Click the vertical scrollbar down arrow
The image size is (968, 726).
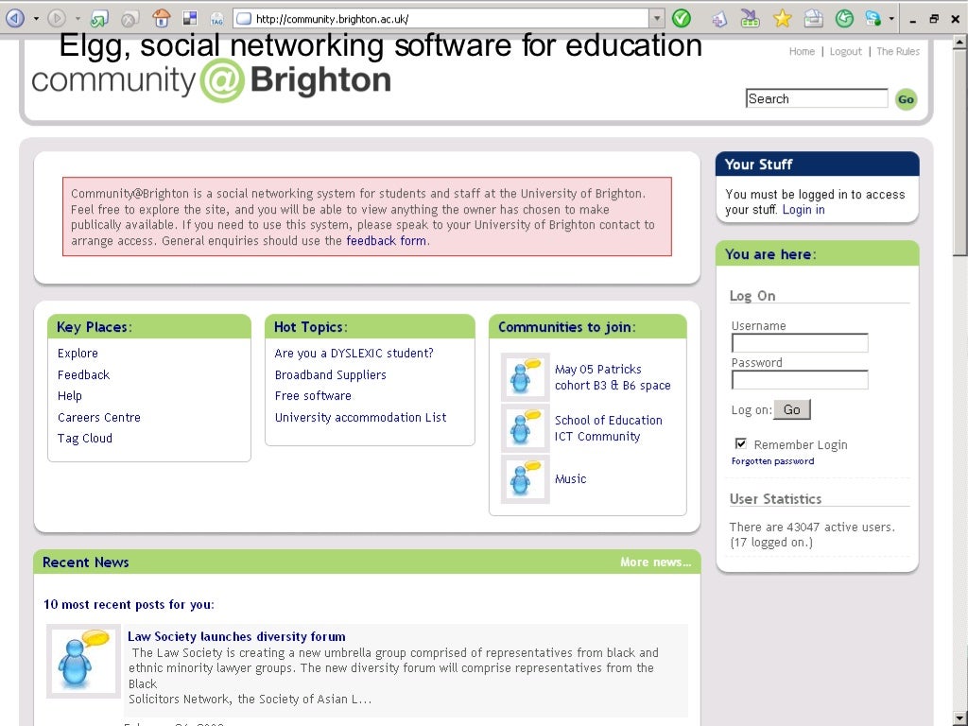(x=959, y=718)
